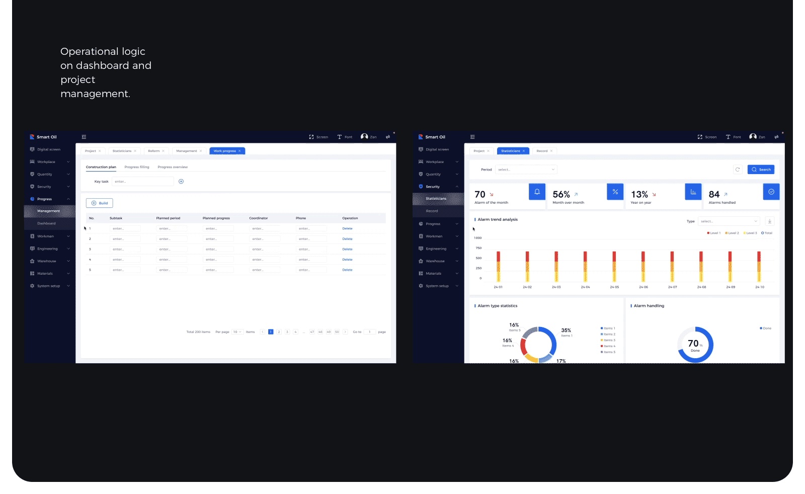Viewport: 805px width, 494px height.
Task: Click the Build button
Action: click(100, 203)
